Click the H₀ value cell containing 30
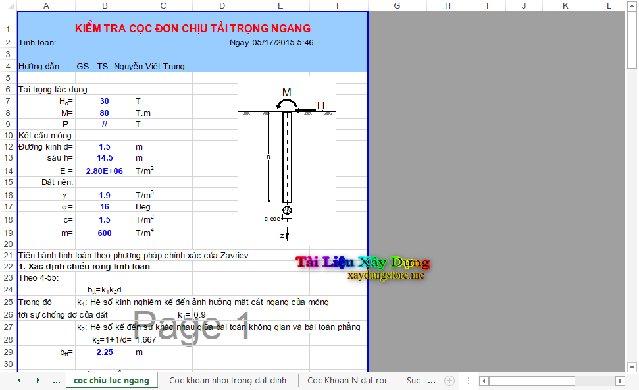 105,101
